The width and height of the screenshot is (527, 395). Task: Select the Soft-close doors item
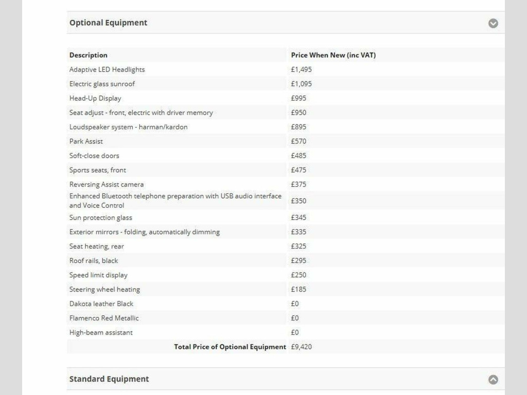point(94,156)
